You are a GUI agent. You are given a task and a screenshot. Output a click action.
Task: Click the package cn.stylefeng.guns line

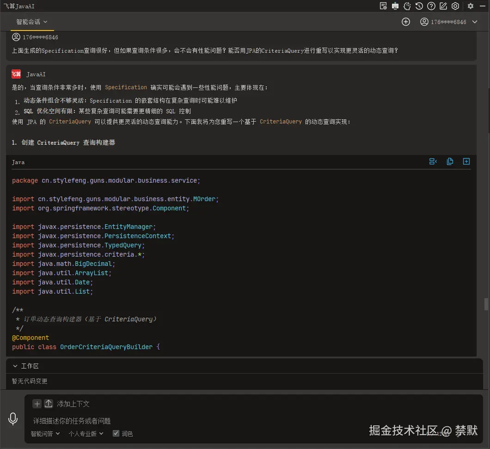pos(106,180)
